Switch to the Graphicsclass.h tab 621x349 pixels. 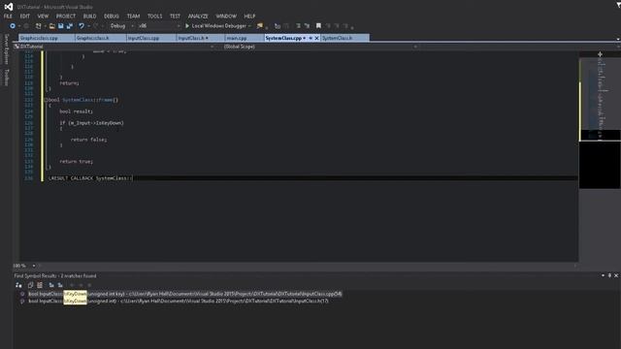tap(101, 38)
